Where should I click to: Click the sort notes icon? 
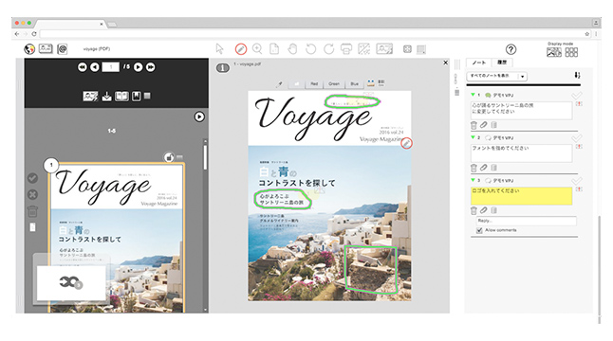pyautogui.click(x=577, y=75)
